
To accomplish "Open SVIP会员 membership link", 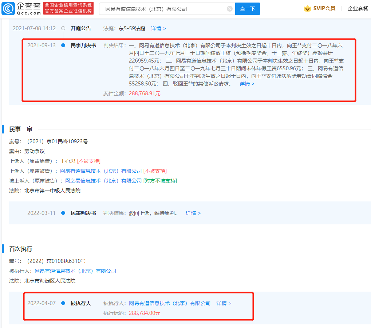I will pos(324,8).
